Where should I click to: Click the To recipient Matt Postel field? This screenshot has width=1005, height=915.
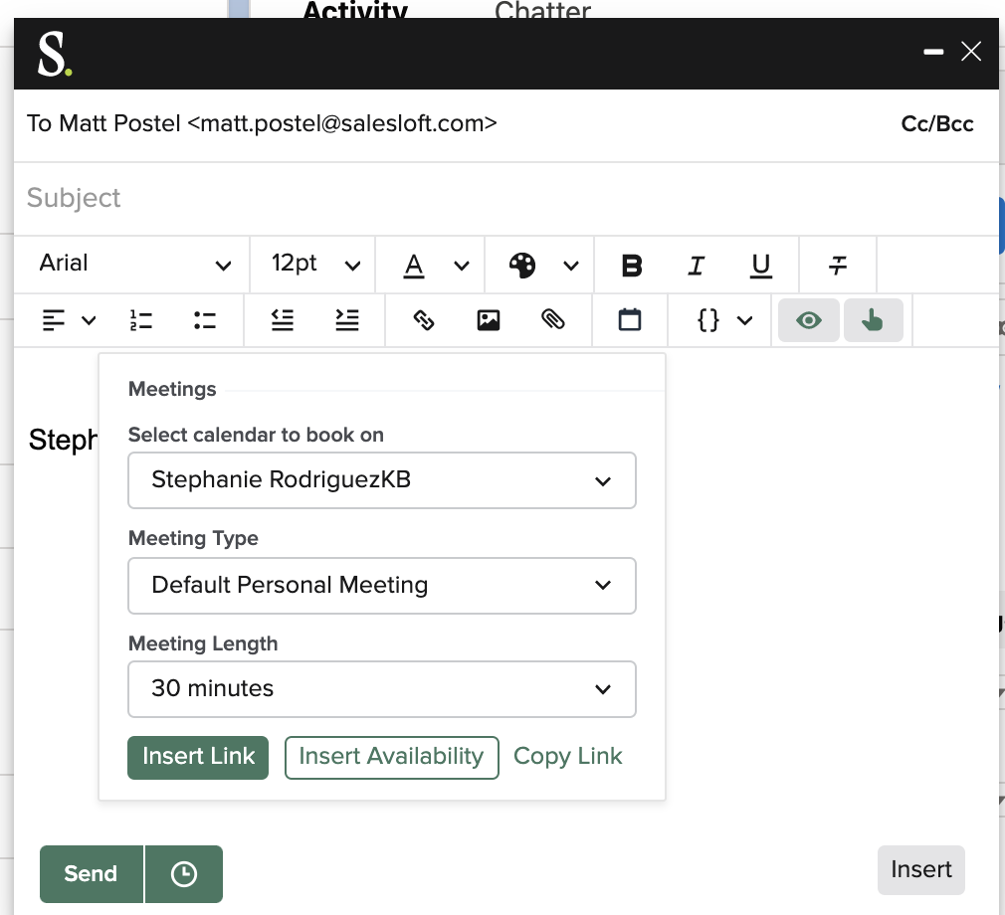click(x=262, y=123)
